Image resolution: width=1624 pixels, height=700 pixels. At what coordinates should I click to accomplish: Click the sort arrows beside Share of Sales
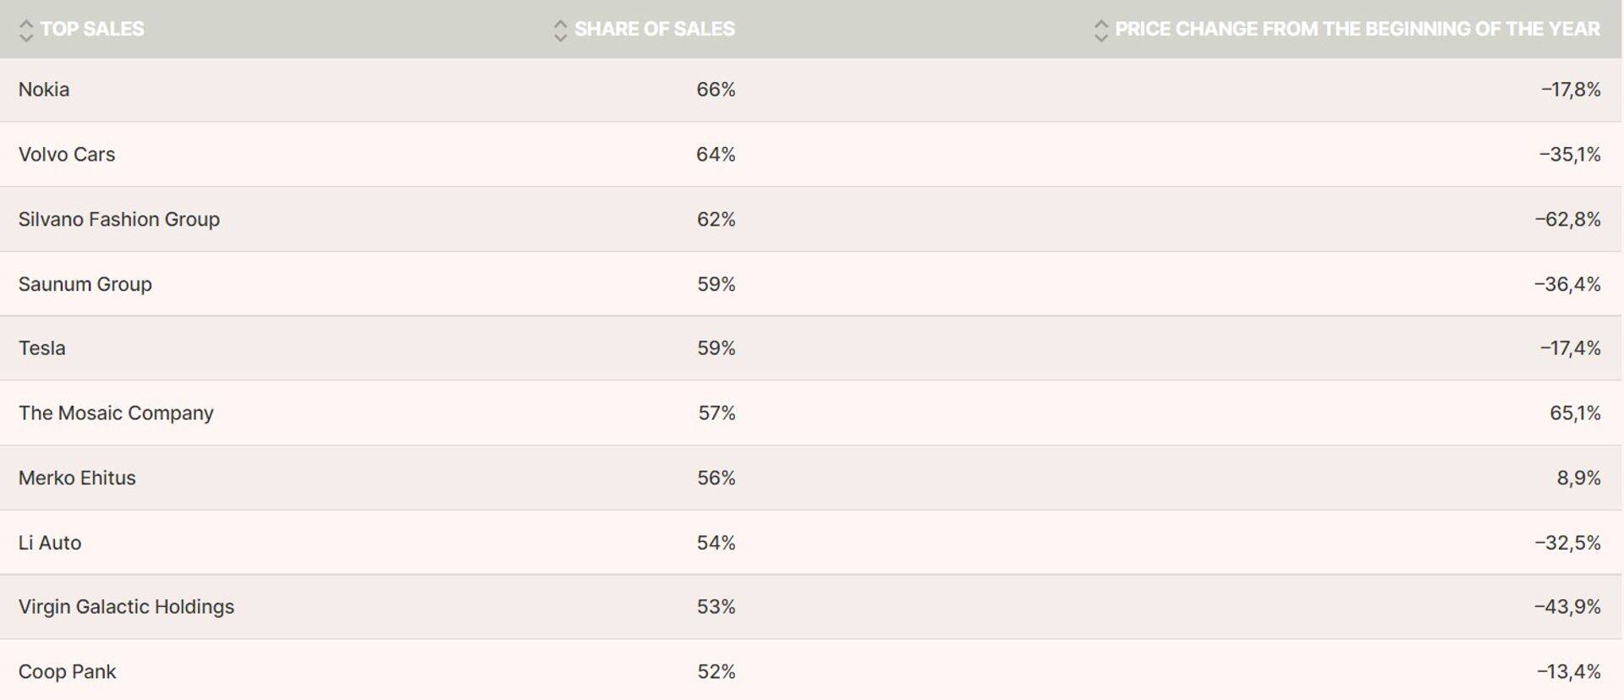560,30
